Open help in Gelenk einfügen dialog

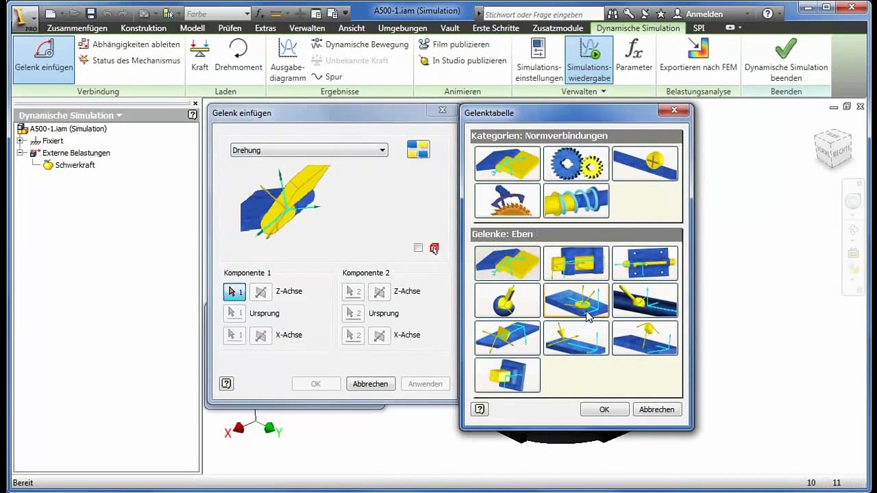pyautogui.click(x=227, y=384)
